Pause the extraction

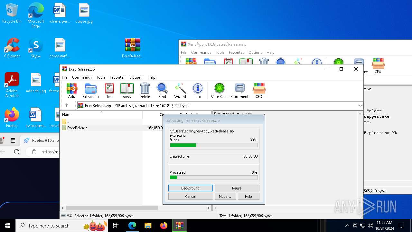click(x=237, y=188)
